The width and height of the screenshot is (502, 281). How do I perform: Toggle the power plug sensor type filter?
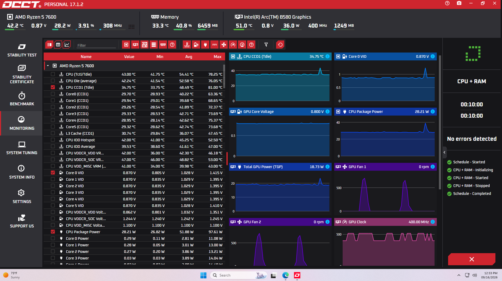pos(205,45)
